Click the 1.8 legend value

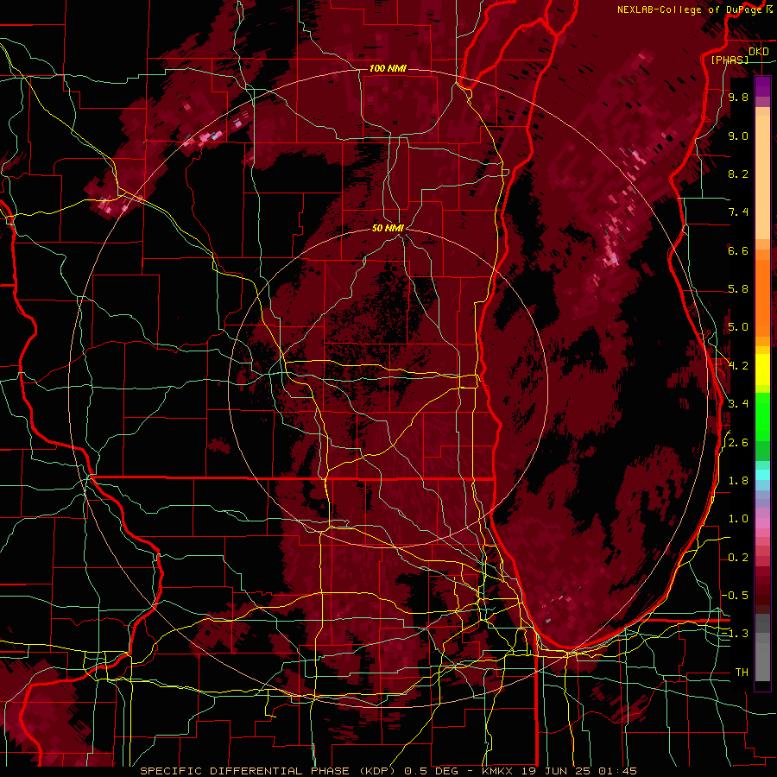738,481
